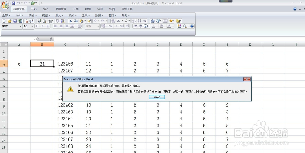Click the Increase Decimal icon
305x153 pixels.
122,26
